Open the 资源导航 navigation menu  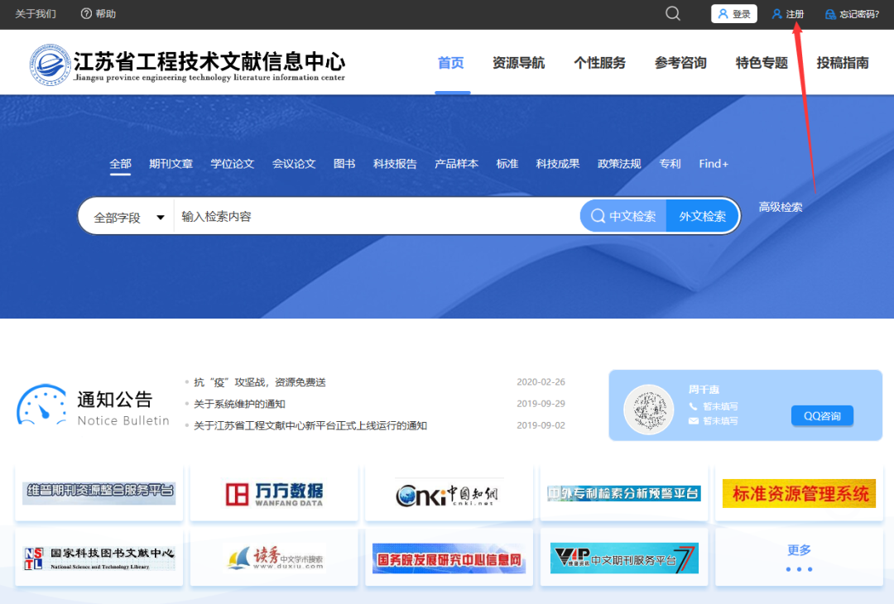pos(518,62)
